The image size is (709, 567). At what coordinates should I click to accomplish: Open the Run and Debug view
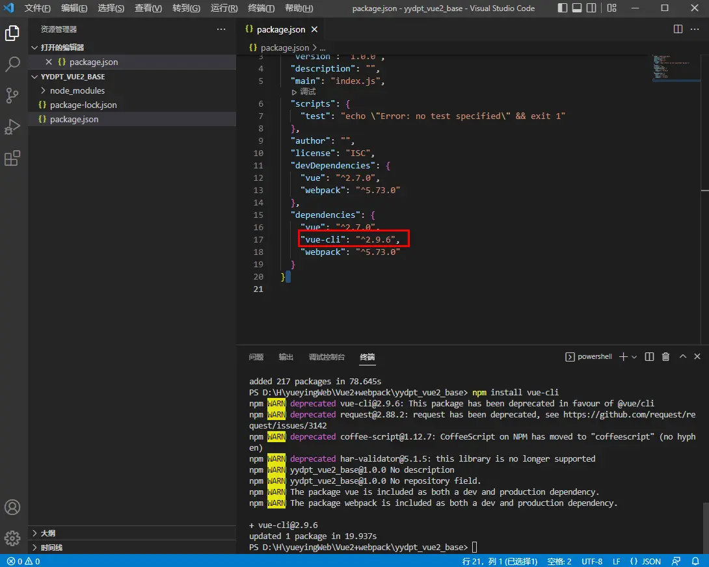[12, 127]
